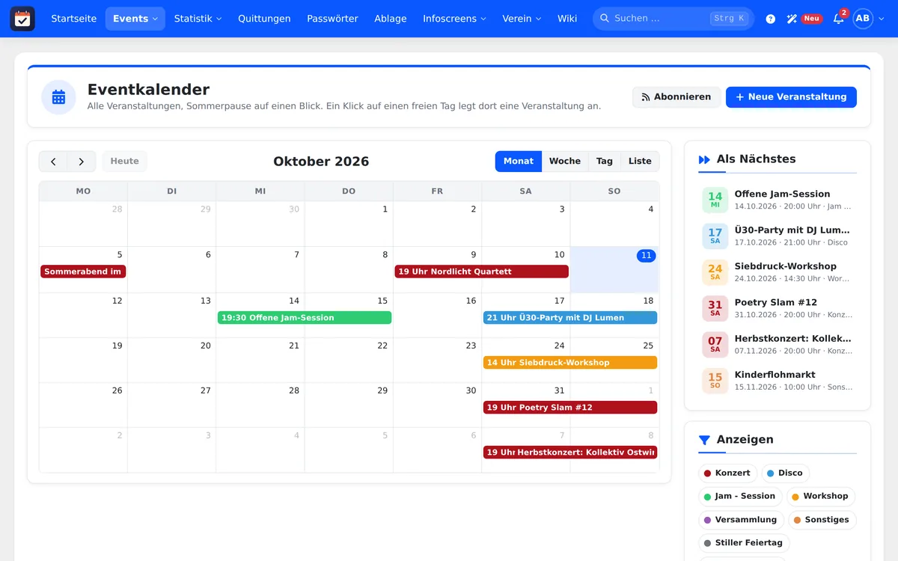Expand the Verein dropdown
Screen dimensions: 898x561
tap(522, 19)
